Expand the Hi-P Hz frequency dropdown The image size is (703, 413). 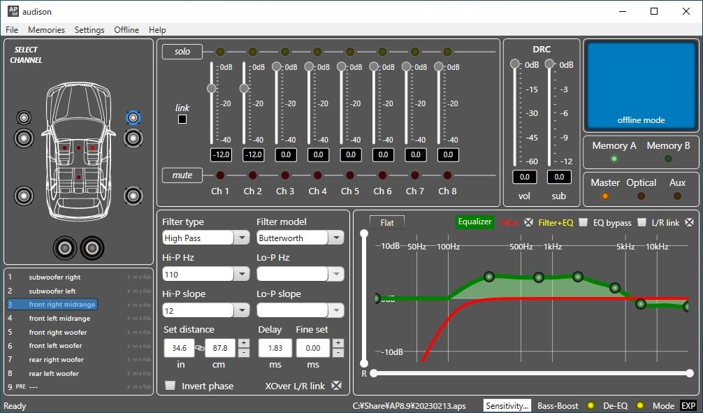coord(242,274)
